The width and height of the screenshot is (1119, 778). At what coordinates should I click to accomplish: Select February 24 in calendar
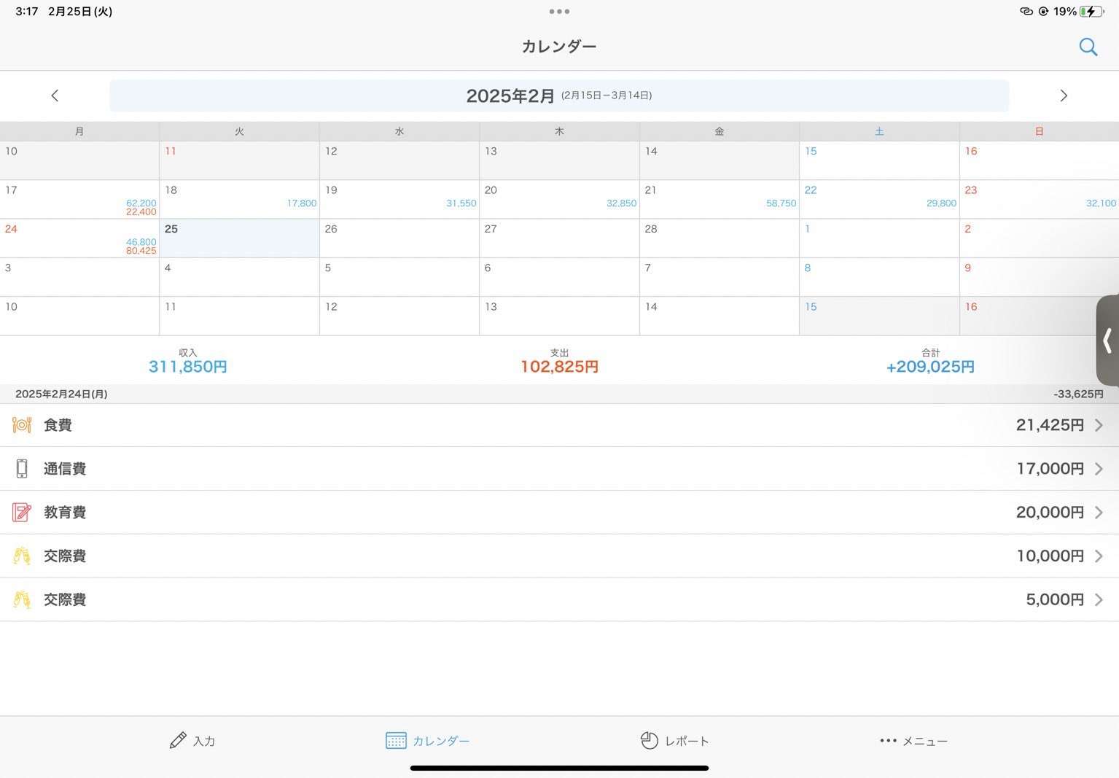pyautogui.click(x=79, y=238)
